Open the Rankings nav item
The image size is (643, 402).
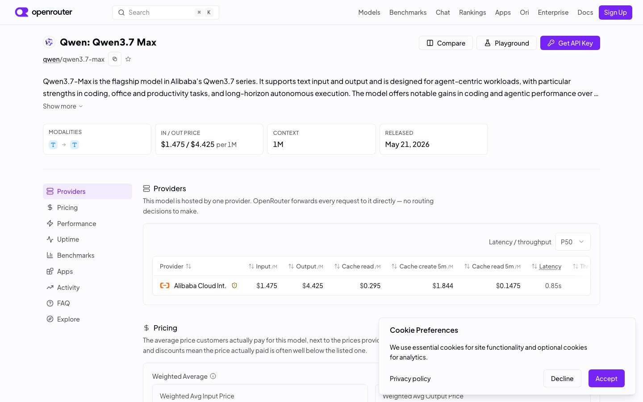point(472,13)
